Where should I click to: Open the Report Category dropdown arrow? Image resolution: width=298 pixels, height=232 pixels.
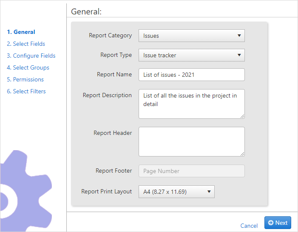tap(239, 36)
